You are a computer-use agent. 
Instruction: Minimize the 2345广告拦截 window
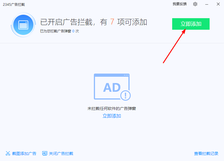pyautogui.click(x=206, y=4)
